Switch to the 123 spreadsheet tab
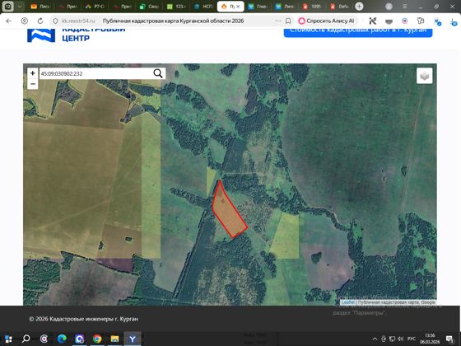This screenshot has width=461, height=346. point(176,7)
